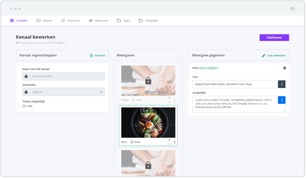Image resolution: width=307 pixels, height=179 pixels.
Task: Open the blue Ondertitel options menu
Action: pyautogui.click(x=282, y=100)
